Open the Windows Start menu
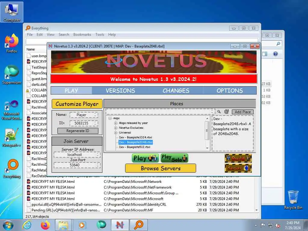The image size is (308, 231). click(x=8, y=225)
